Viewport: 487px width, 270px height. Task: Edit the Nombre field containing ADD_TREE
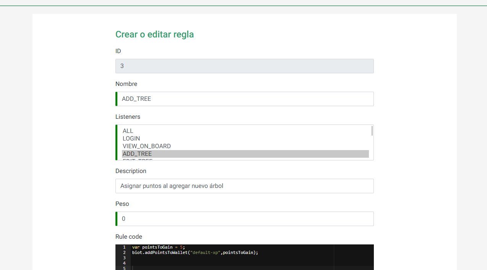pos(245,99)
